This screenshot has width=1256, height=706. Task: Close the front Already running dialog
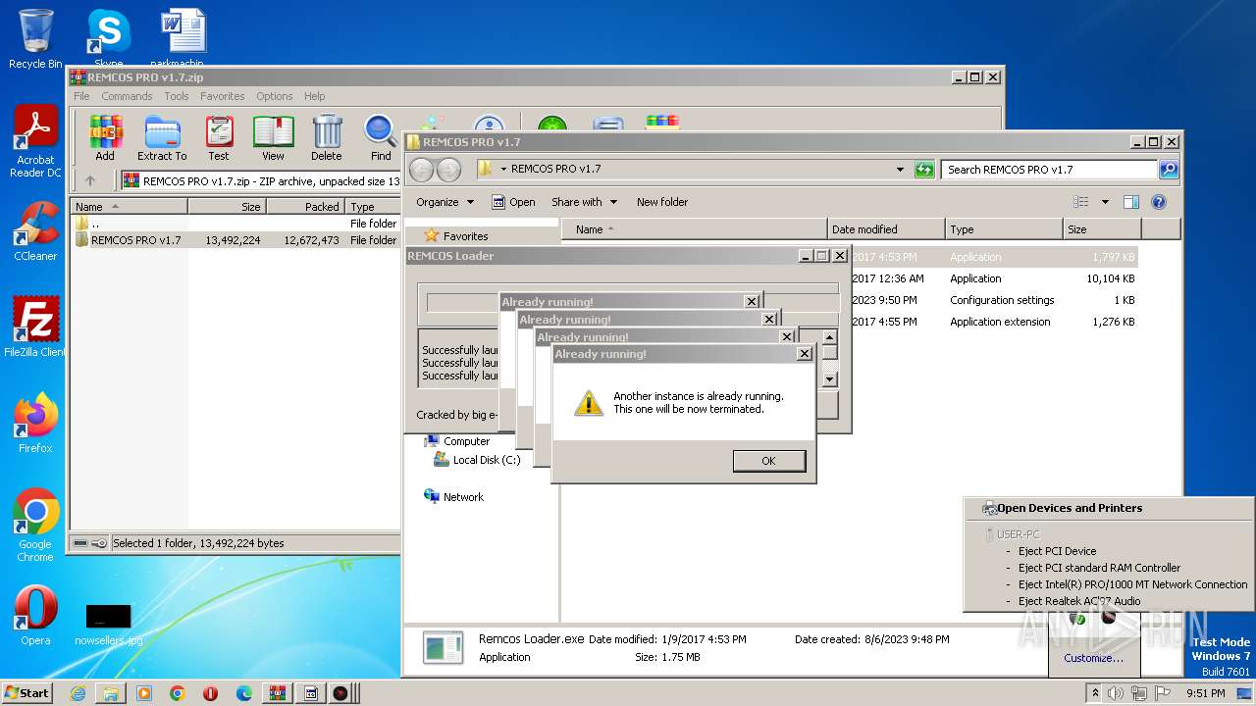coord(805,354)
